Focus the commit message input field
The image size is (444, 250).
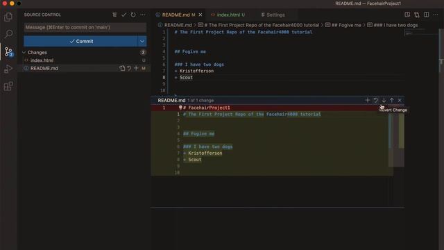85,28
